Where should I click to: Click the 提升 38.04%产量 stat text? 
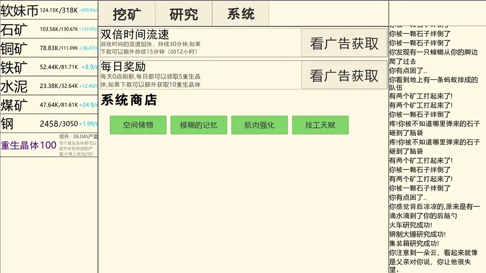pyautogui.click(x=77, y=136)
